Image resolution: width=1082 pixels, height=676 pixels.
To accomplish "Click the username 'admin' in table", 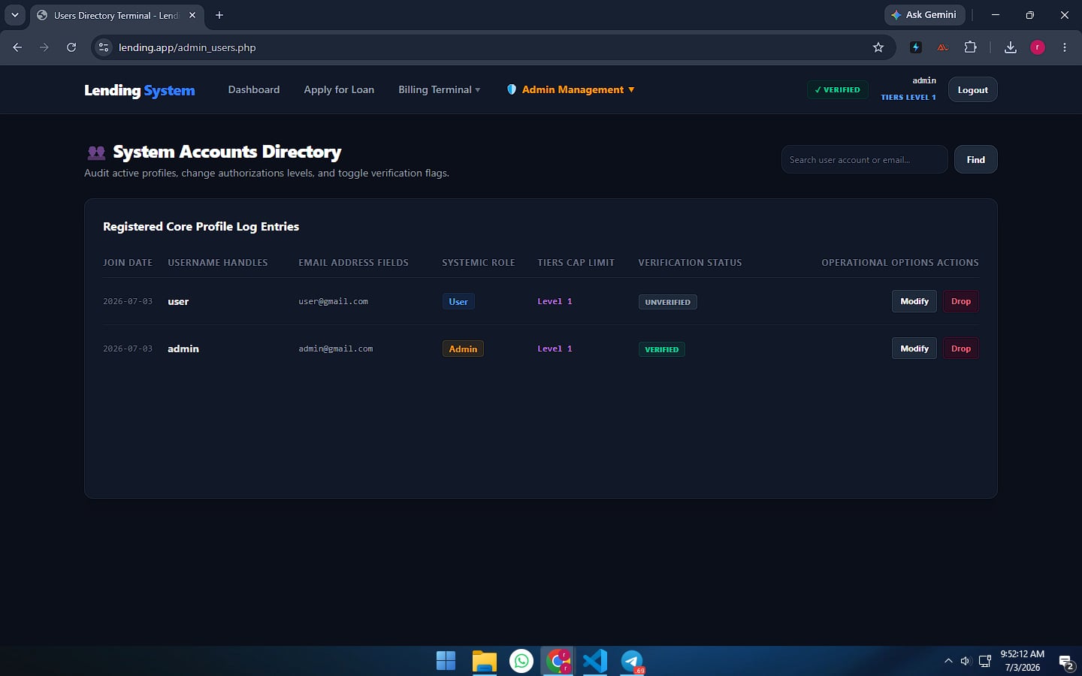I will point(183,349).
